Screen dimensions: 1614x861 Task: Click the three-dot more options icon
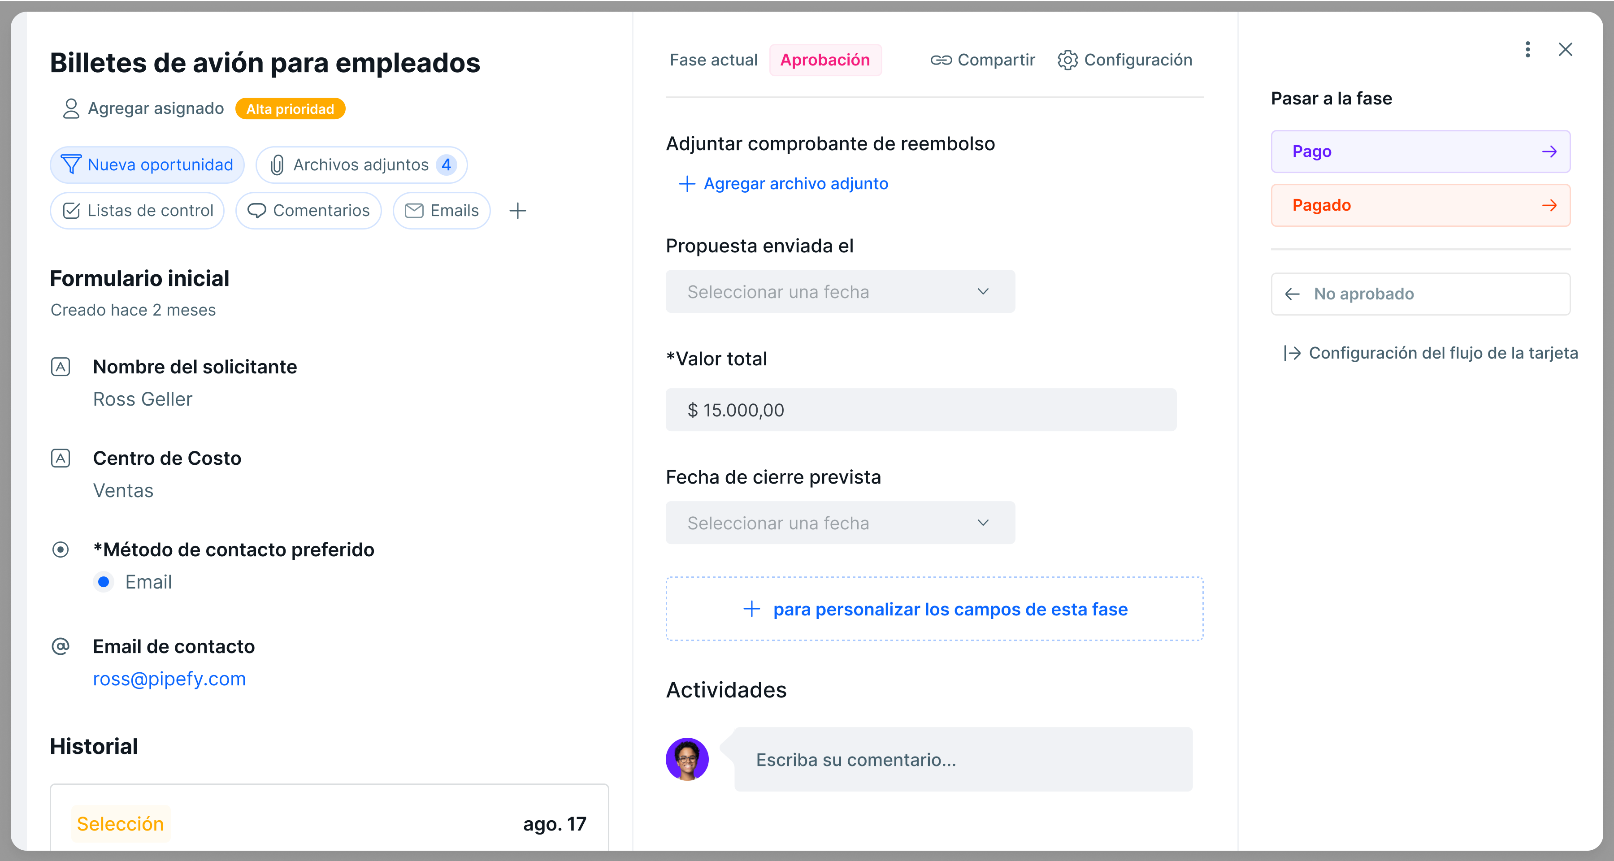coord(1527,49)
